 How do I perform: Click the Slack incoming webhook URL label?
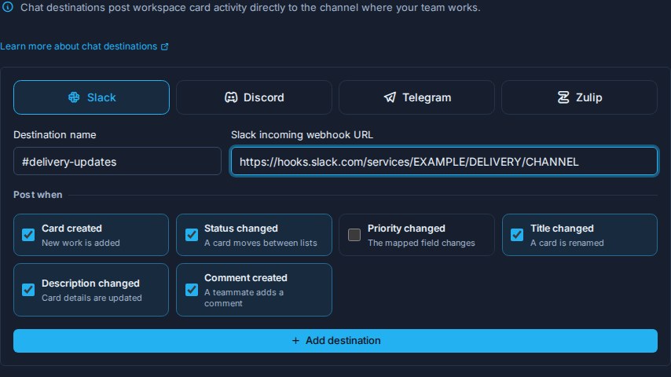pyautogui.click(x=302, y=135)
